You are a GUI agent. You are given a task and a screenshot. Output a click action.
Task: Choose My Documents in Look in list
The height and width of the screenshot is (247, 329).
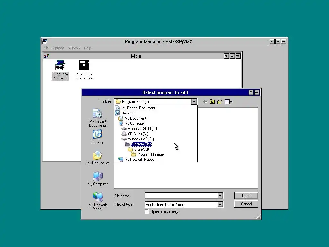[x=156, y=118]
